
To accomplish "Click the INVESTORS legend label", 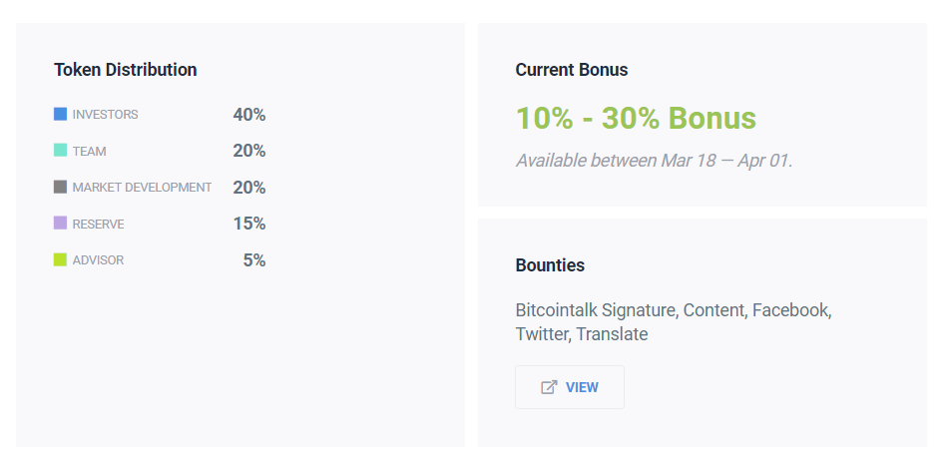I will 105,115.
